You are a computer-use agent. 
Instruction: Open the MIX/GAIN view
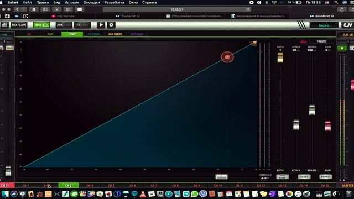pyautogui.click(x=19, y=25)
